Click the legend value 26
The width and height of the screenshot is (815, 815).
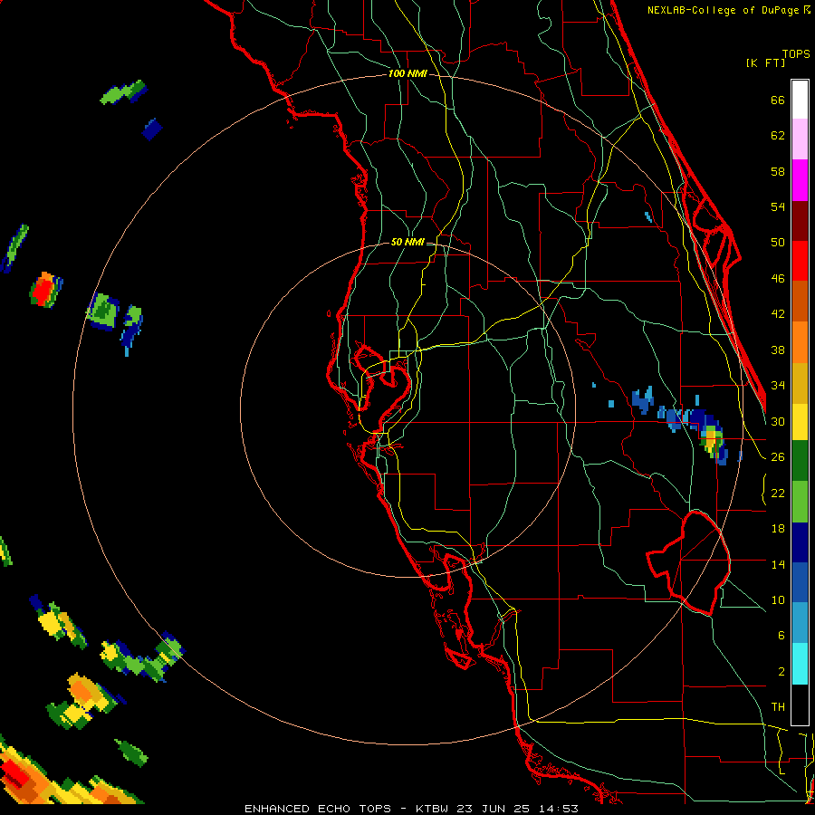tap(778, 457)
